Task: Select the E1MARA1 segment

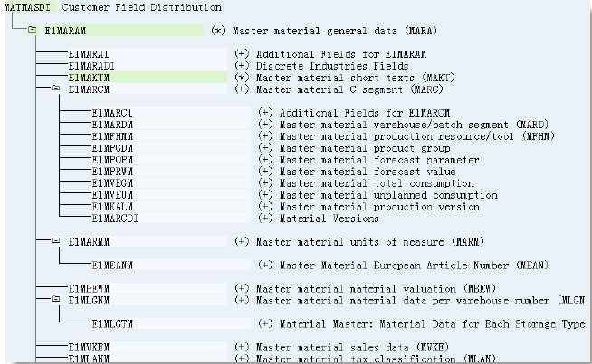Action: [x=89, y=54]
